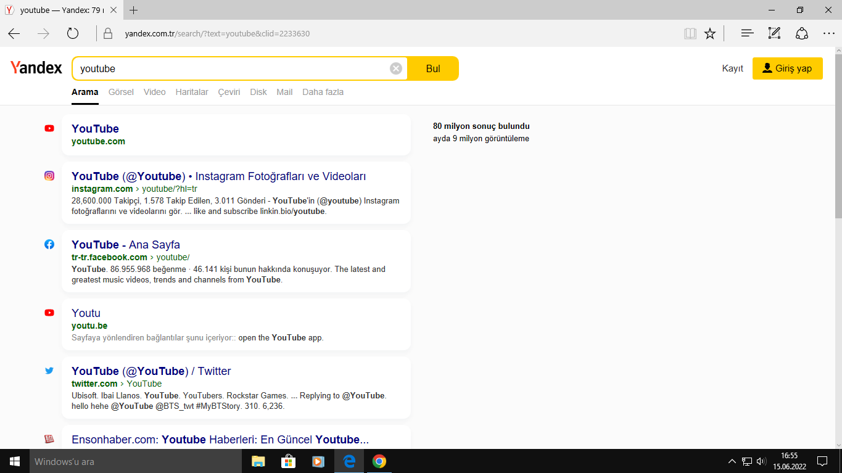Screen dimensions: 842x473
Task: Click the text "80 milyon sonuç bulundu"
Action: coord(481,126)
